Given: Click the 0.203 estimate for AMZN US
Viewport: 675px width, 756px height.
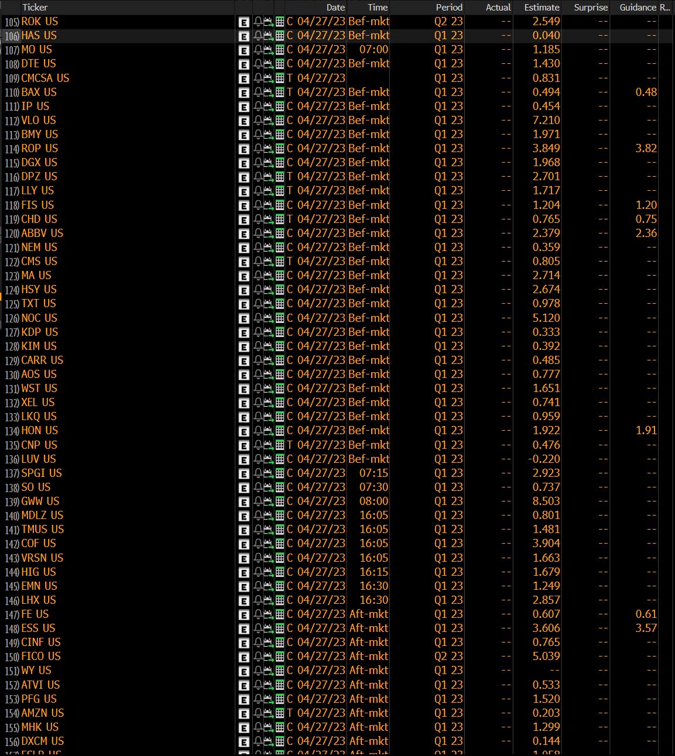Looking at the screenshot, I should tap(546, 713).
